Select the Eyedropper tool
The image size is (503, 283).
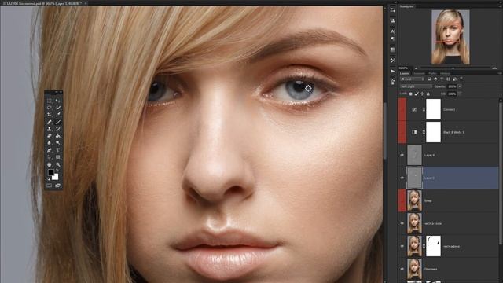click(58, 115)
